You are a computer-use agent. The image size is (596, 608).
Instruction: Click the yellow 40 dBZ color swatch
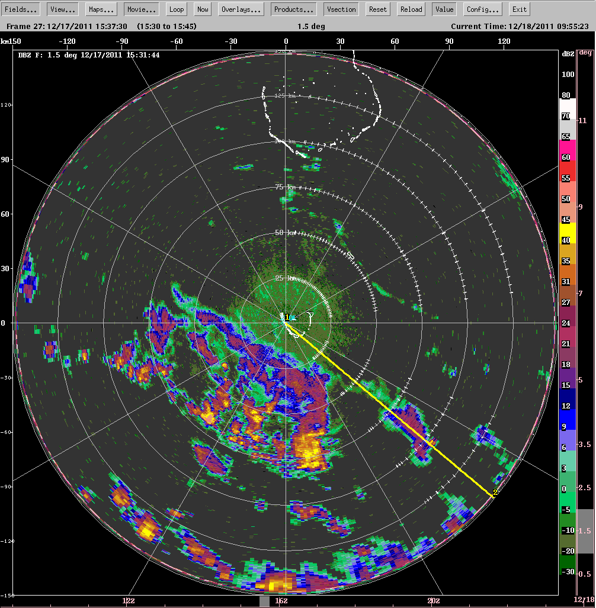pyautogui.click(x=568, y=233)
